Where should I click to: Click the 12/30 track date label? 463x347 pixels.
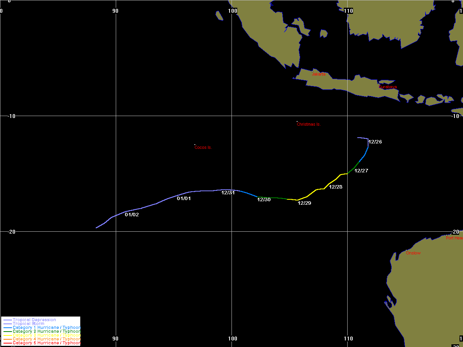(x=264, y=199)
